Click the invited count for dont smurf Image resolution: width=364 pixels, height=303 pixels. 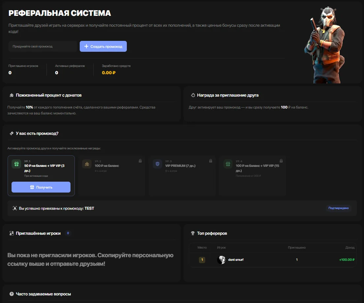[x=297, y=260]
